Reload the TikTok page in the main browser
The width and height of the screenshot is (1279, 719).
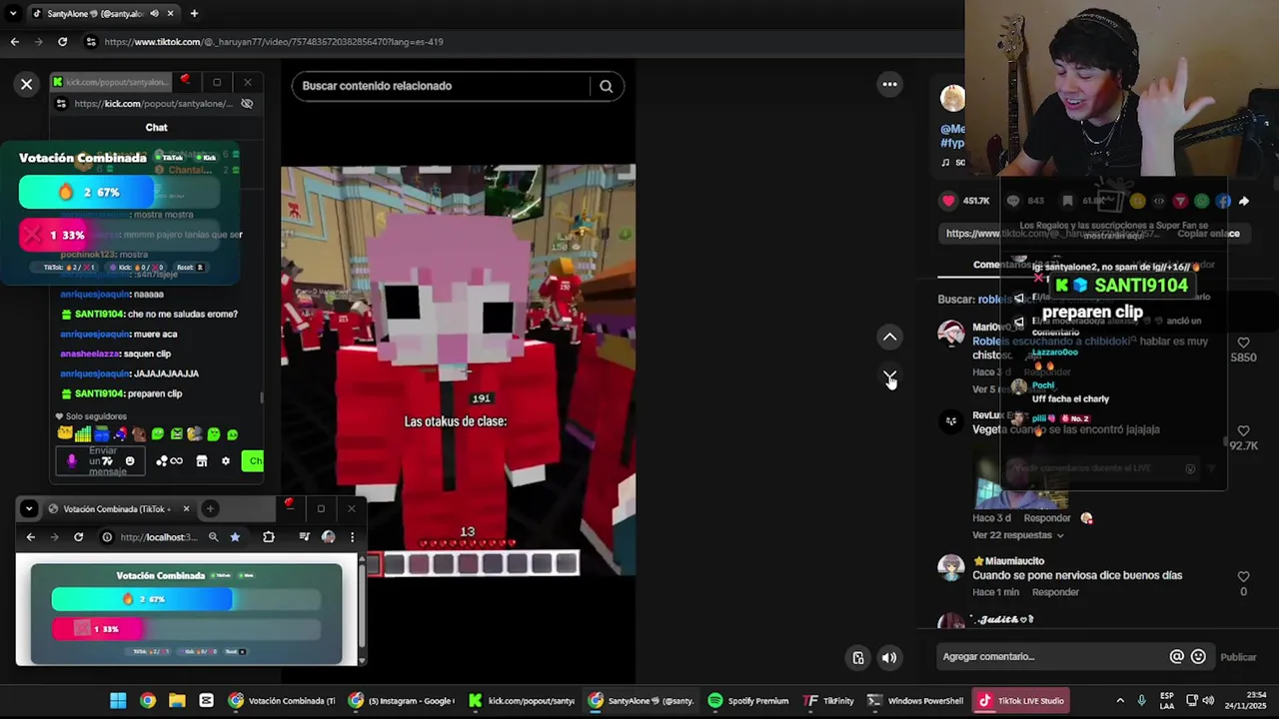click(x=62, y=42)
